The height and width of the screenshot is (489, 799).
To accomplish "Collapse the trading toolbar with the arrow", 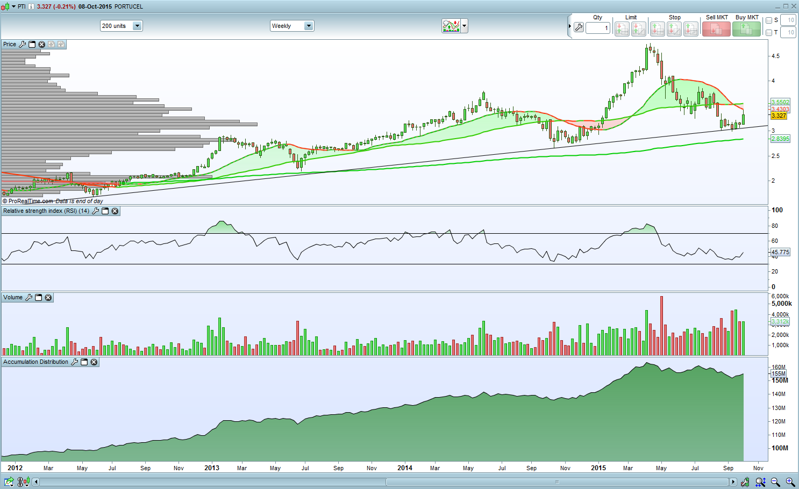I will tap(569, 26).
